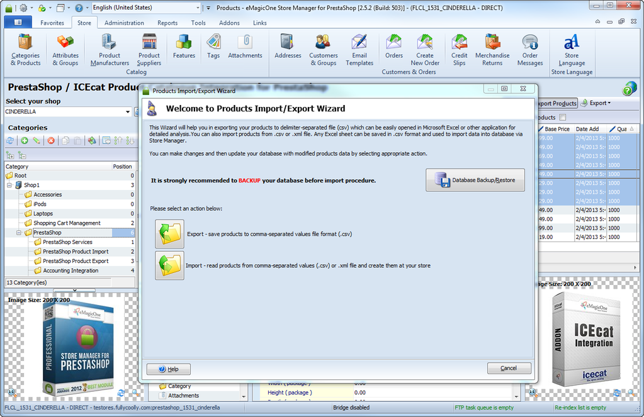644x417 pixels.
Task: Open Product Manufacturers
Action: click(x=110, y=50)
